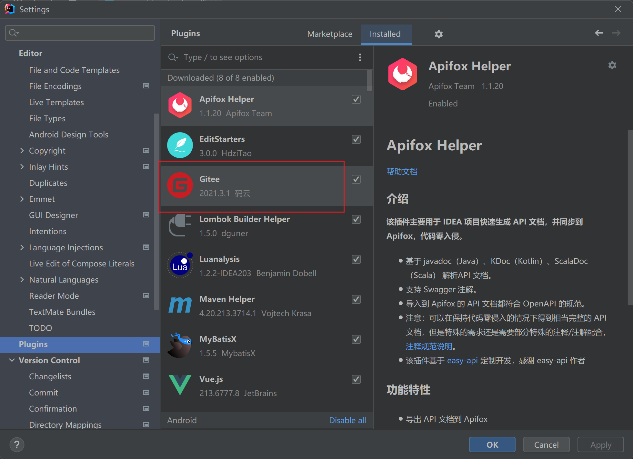633x459 pixels.
Task: Expand the Copyright tree node
Action: tap(22, 151)
